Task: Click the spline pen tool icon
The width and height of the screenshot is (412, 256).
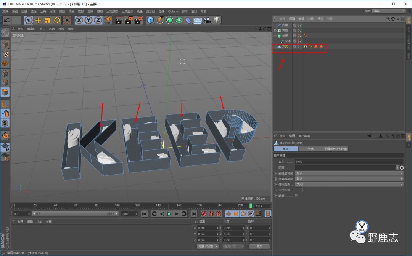Action: [x=160, y=20]
